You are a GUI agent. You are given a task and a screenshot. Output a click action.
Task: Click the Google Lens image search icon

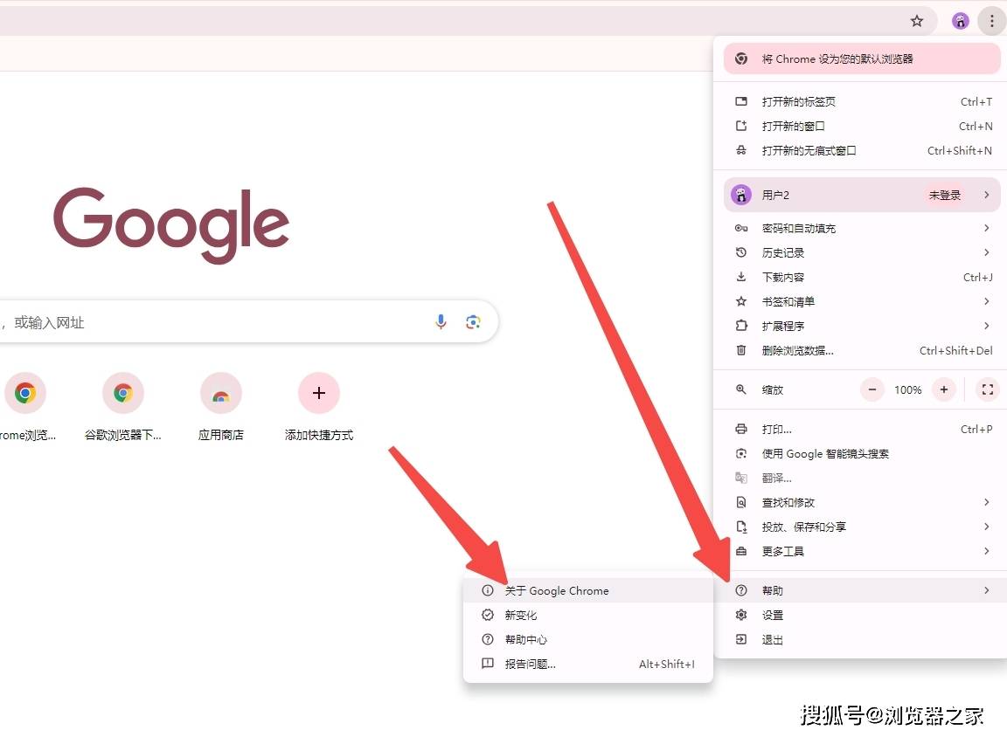(473, 322)
